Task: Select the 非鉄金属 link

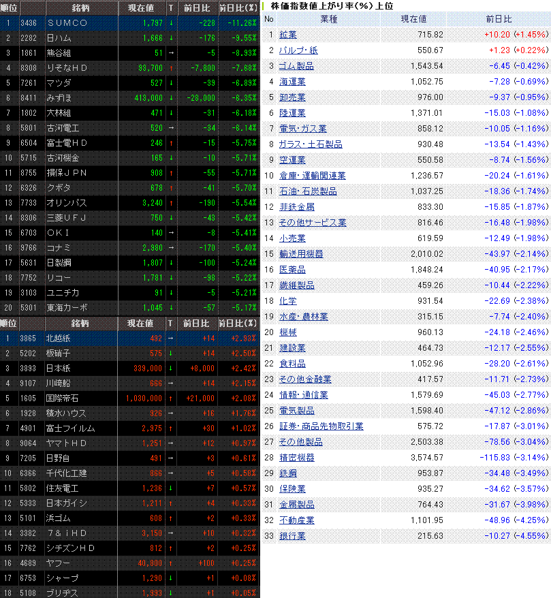Action: click(x=297, y=206)
